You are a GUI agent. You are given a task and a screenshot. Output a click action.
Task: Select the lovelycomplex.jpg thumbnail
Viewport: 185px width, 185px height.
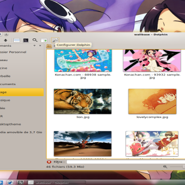pos(152,101)
